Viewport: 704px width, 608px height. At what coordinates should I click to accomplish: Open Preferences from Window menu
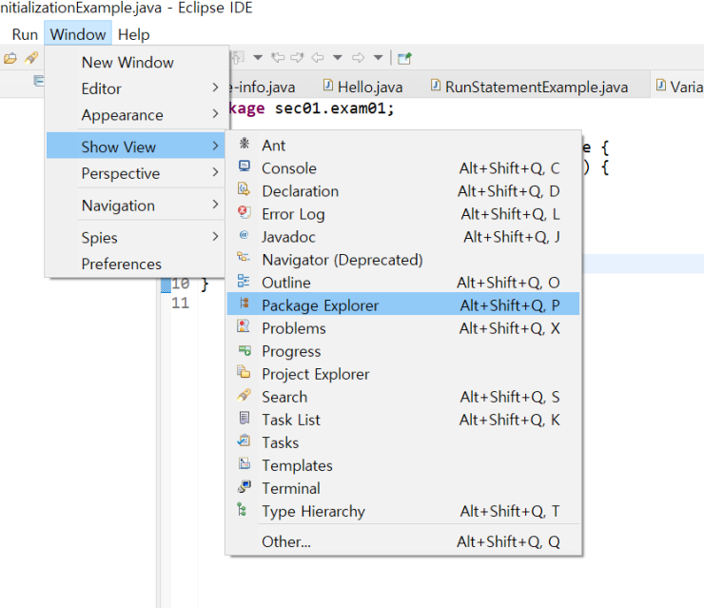coord(136,264)
